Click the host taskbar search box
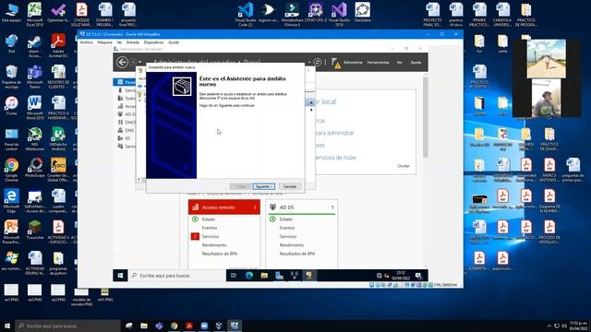The height and width of the screenshot is (332, 591). [67, 326]
